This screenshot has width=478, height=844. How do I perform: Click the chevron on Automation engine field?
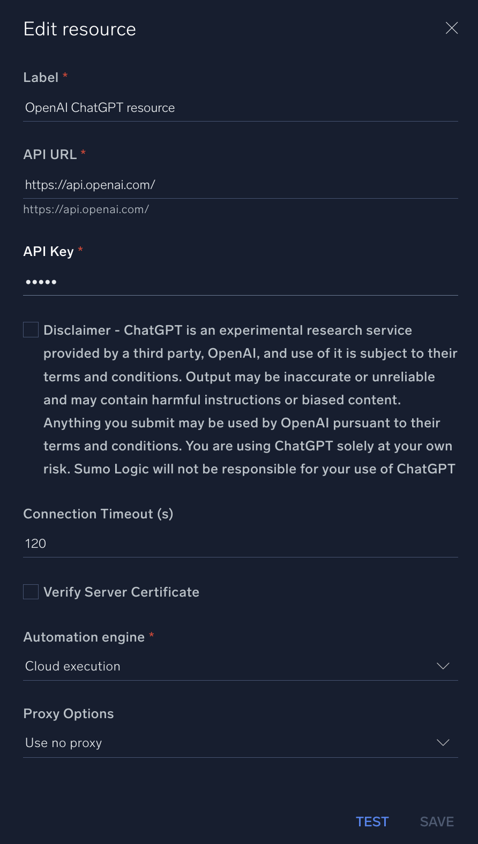coord(443,666)
